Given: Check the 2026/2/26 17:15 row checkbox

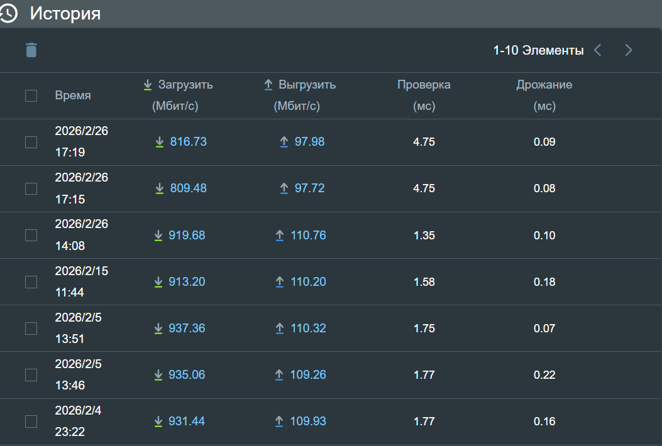Looking at the screenshot, I should coord(31,188).
